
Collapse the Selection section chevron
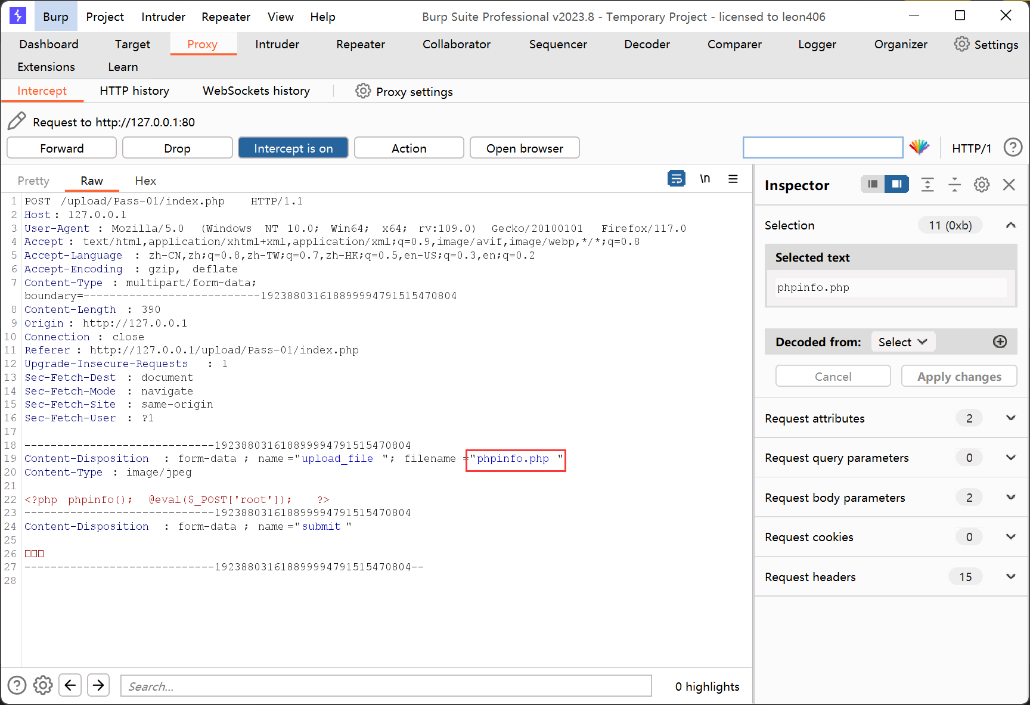(x=1010, y=225)
